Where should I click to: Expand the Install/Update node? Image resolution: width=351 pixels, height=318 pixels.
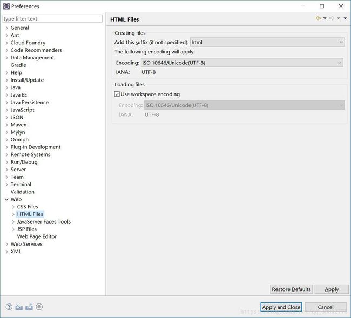(x=6, y=80)
